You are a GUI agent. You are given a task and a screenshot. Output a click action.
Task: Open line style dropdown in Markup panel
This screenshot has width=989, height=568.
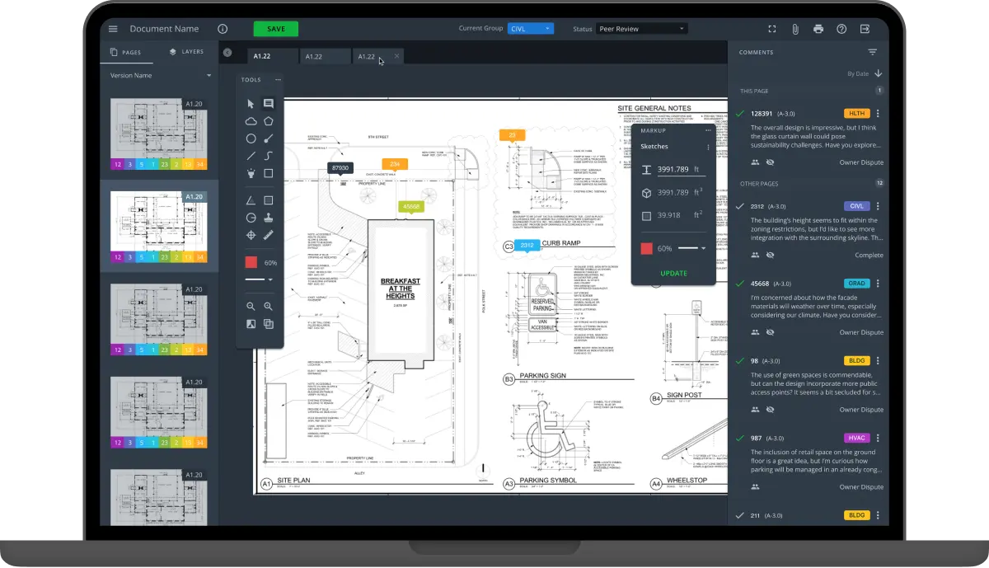692,248
